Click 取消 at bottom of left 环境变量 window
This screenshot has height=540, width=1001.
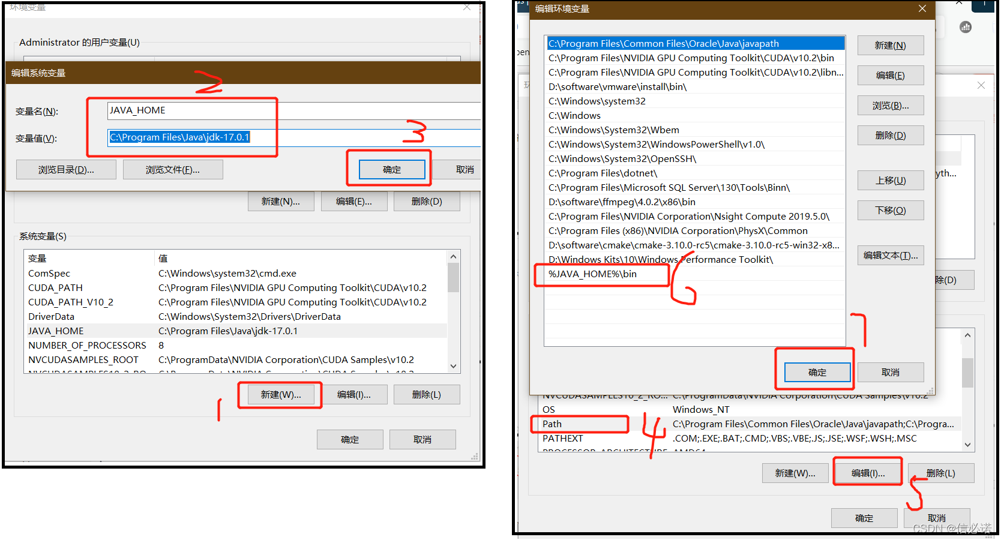(422, 440)
